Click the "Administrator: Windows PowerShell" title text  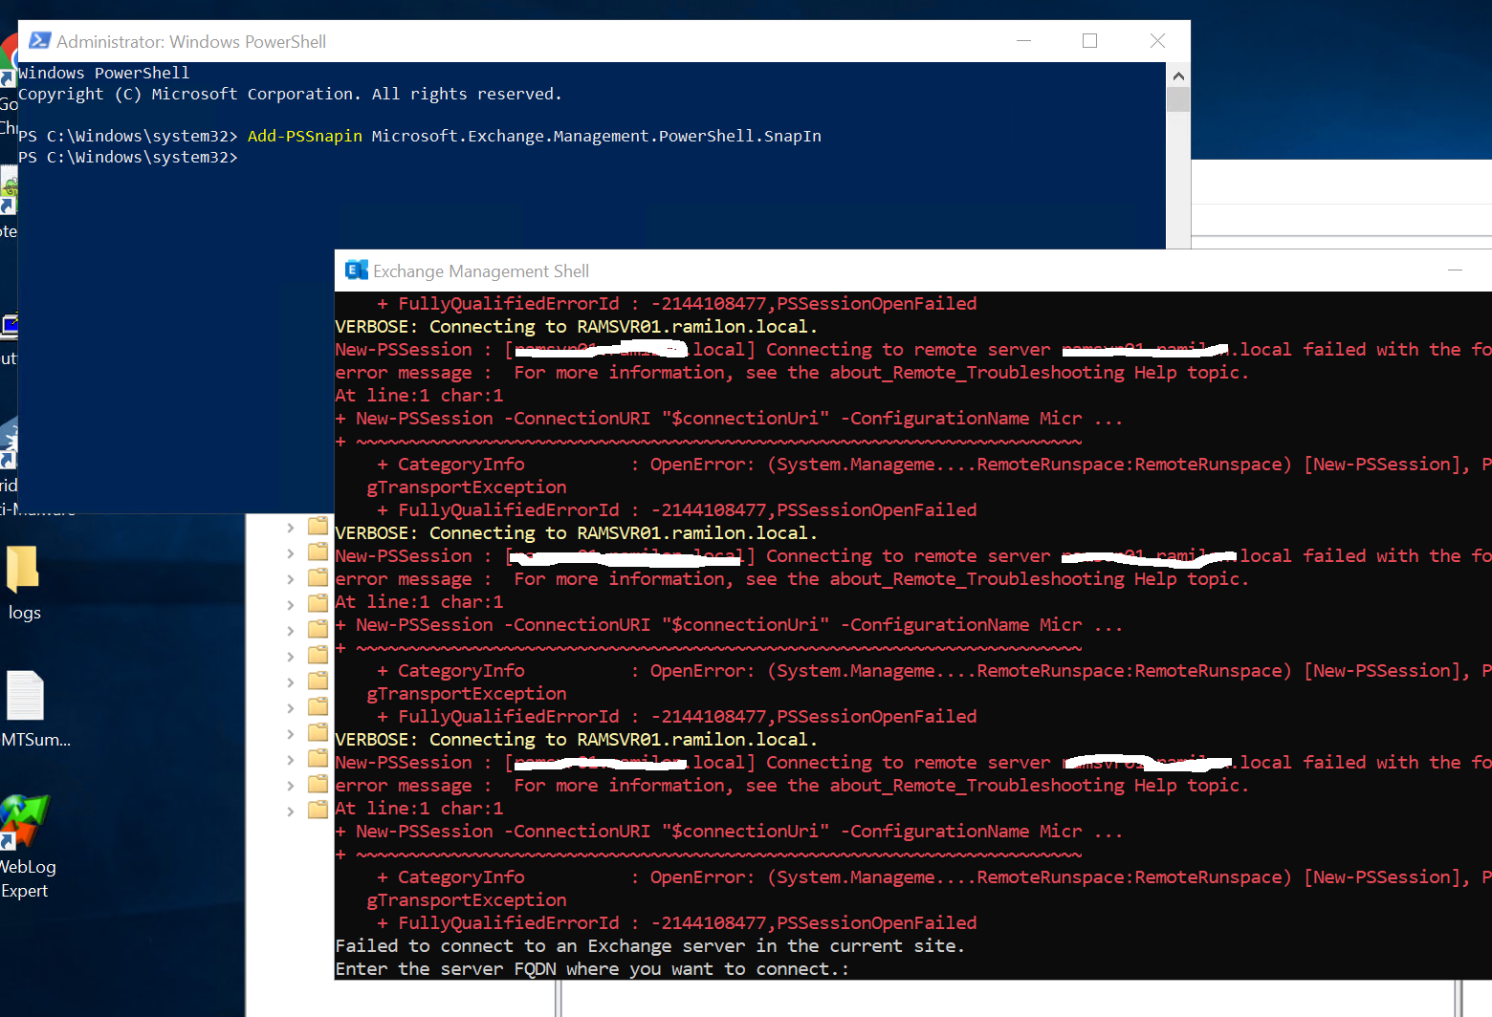(191, 42)
